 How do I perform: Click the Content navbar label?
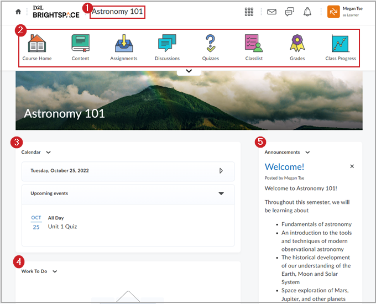point(80,59)
